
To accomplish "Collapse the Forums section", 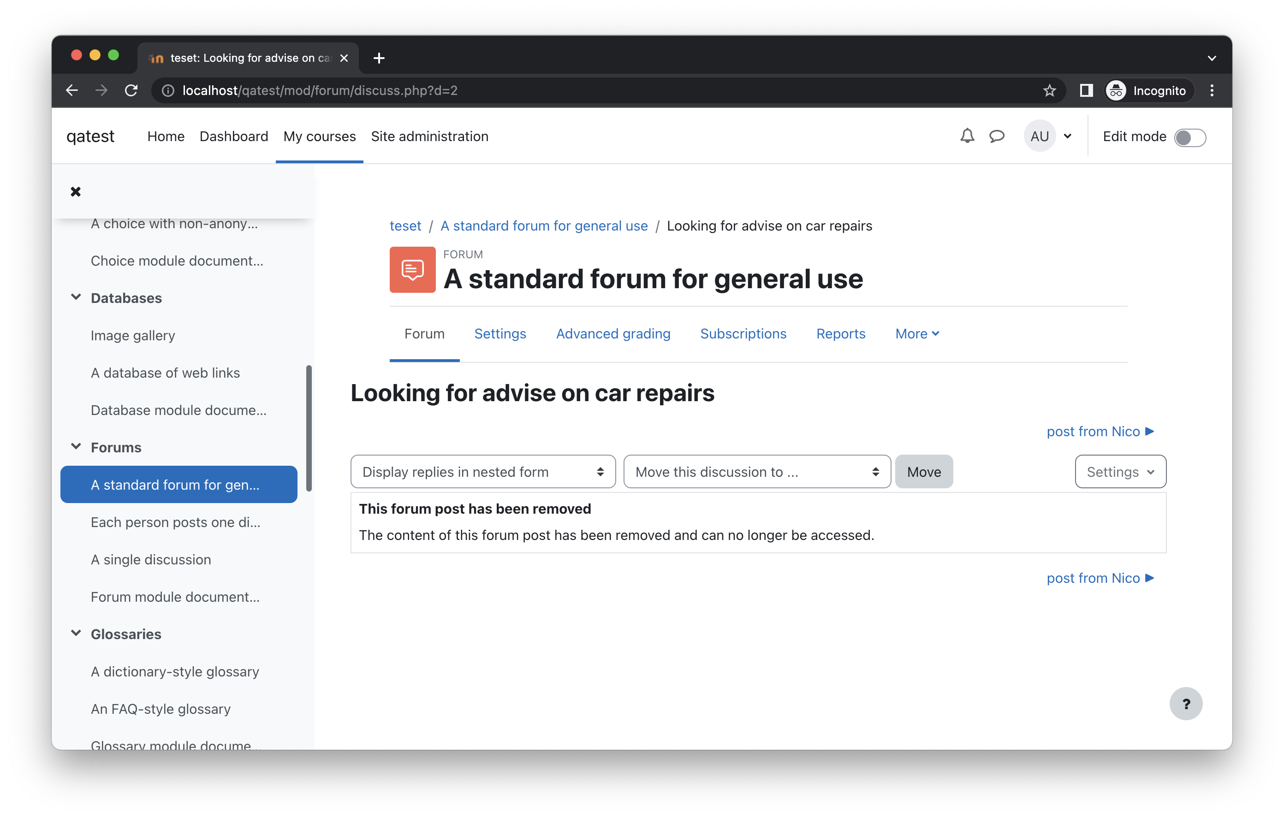I will 76,446.
